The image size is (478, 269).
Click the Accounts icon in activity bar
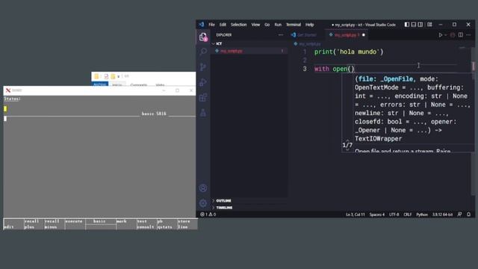203,188
